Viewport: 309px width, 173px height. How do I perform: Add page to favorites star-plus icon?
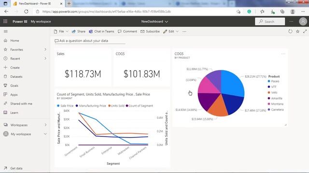click(x=239, y=12)
